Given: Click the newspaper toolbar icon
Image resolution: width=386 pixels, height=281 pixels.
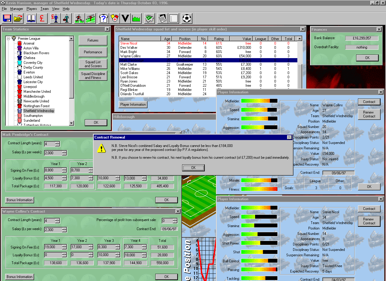Looking at the screenshot, I should point(162,18).
